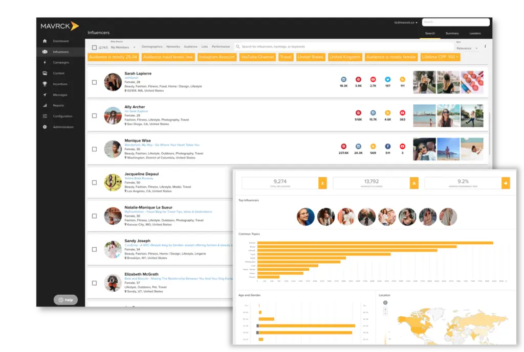Switch to the Summary tab
Image resolution: width=524 pixels, height=352 pixels.
coord(452,33)
